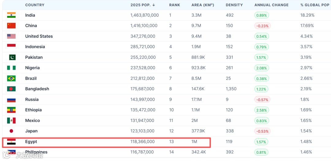Image resolution: width=331 pixels, height=161 pixels.
Task: Sort by the 2025 Pop. column header
Action: pos(143,5)
